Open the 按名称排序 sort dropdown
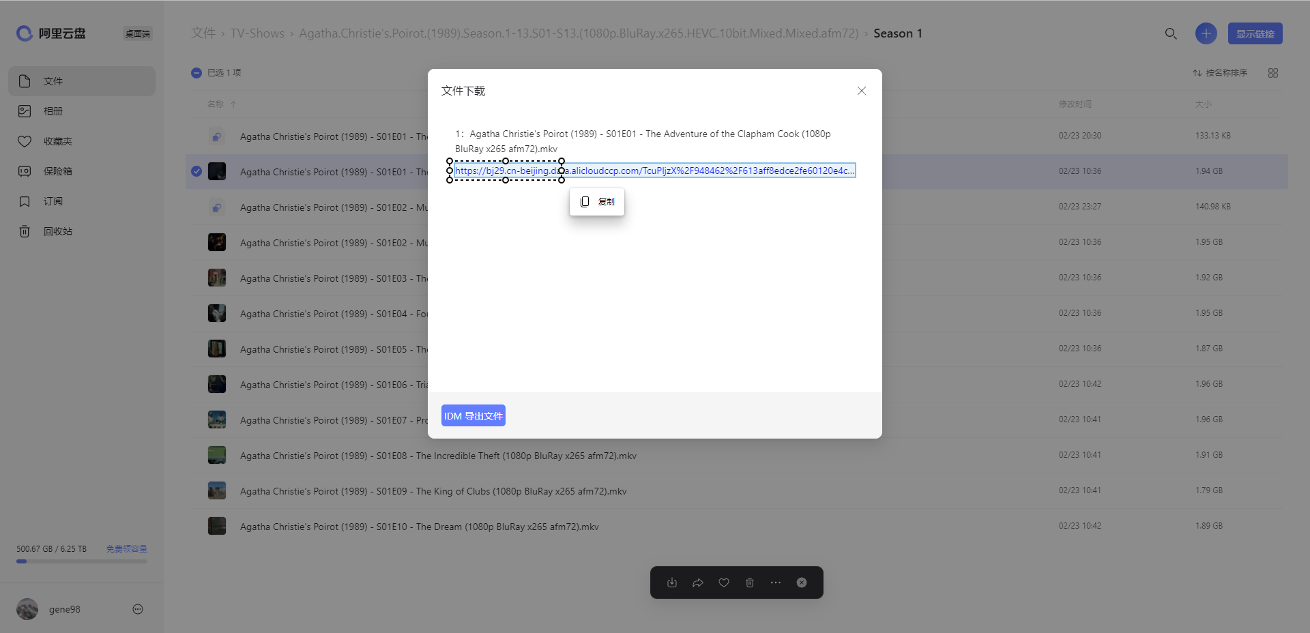The width and height of the screenshot is (1310, 633). (1220, 72)
